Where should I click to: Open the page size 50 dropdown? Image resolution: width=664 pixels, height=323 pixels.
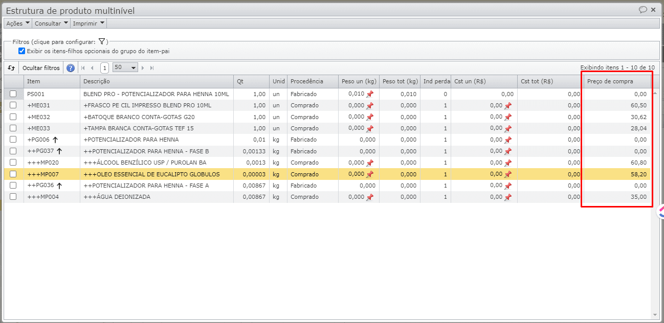[x=125, y=67]
